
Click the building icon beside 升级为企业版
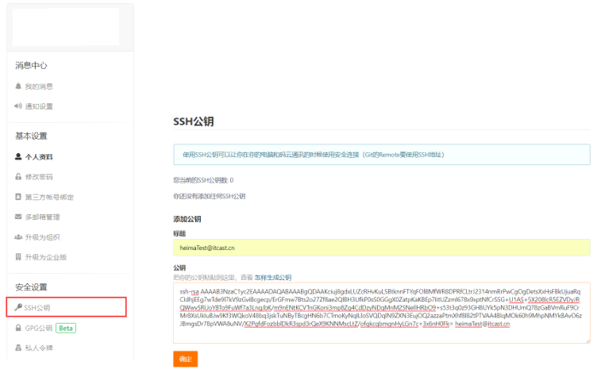click(18, 257)
